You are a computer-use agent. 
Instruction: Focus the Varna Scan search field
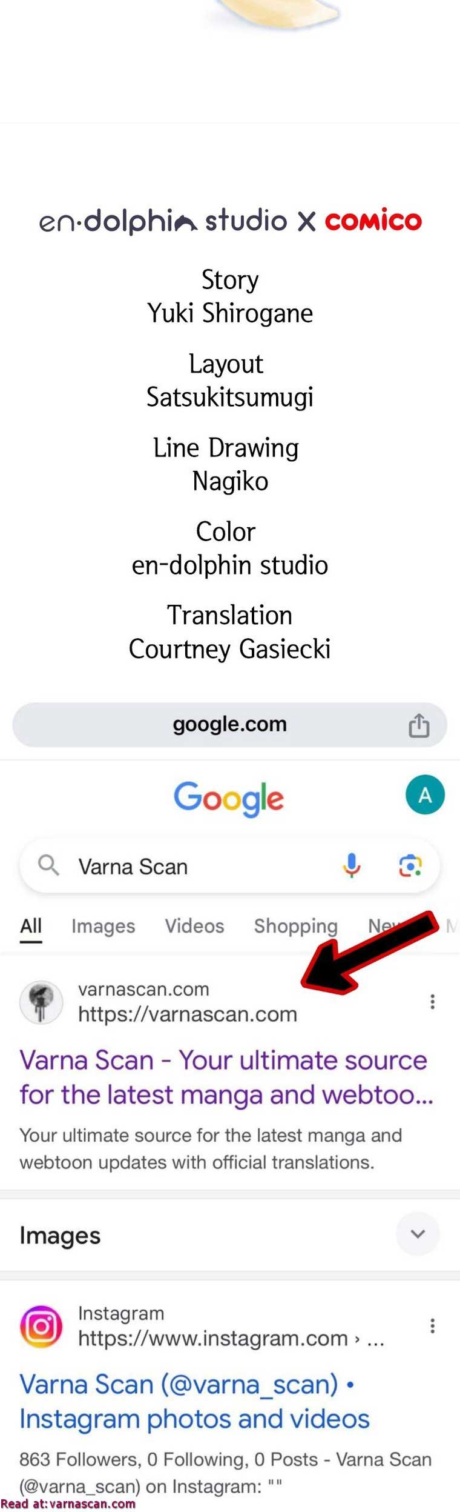[x=230, y=865]
